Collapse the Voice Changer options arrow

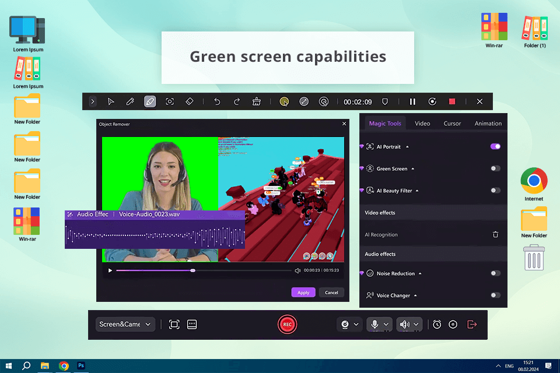pyautogui.click(x=415, y=296)
